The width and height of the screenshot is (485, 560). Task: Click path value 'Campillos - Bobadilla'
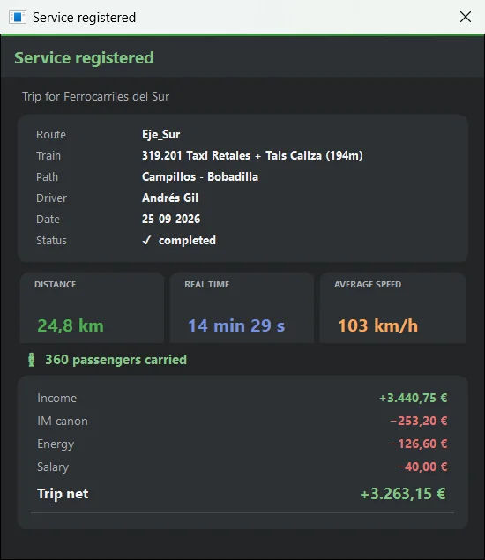tap(200, 176)
